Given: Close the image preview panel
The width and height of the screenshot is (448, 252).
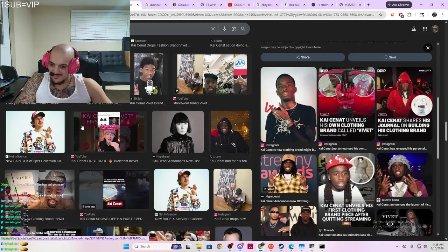Looking at the screenshot, I should coord(428,48).
